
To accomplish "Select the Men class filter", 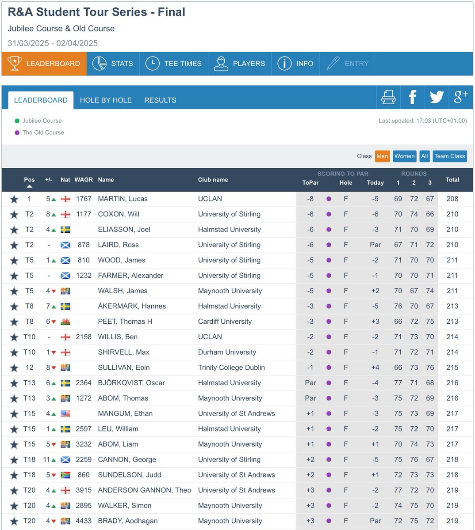I will [x=382, y=156].
